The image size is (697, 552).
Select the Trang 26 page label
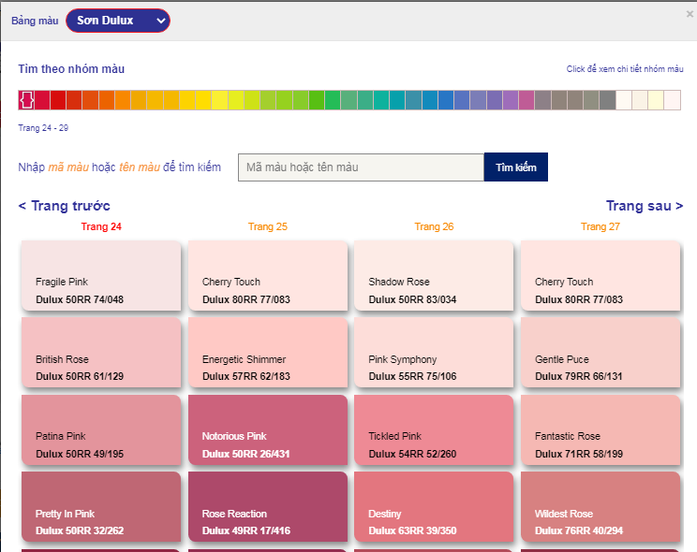tap(434, 226)
